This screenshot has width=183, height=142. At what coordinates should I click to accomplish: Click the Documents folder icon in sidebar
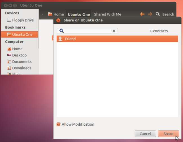tap(9, 62)
